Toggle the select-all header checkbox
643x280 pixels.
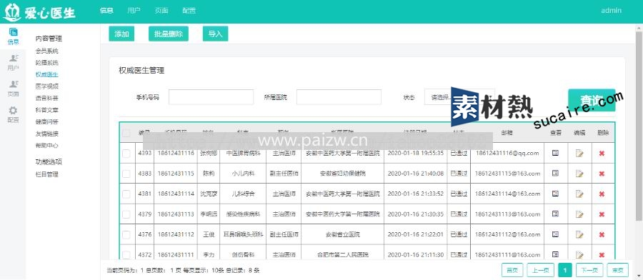click(126, 133)
